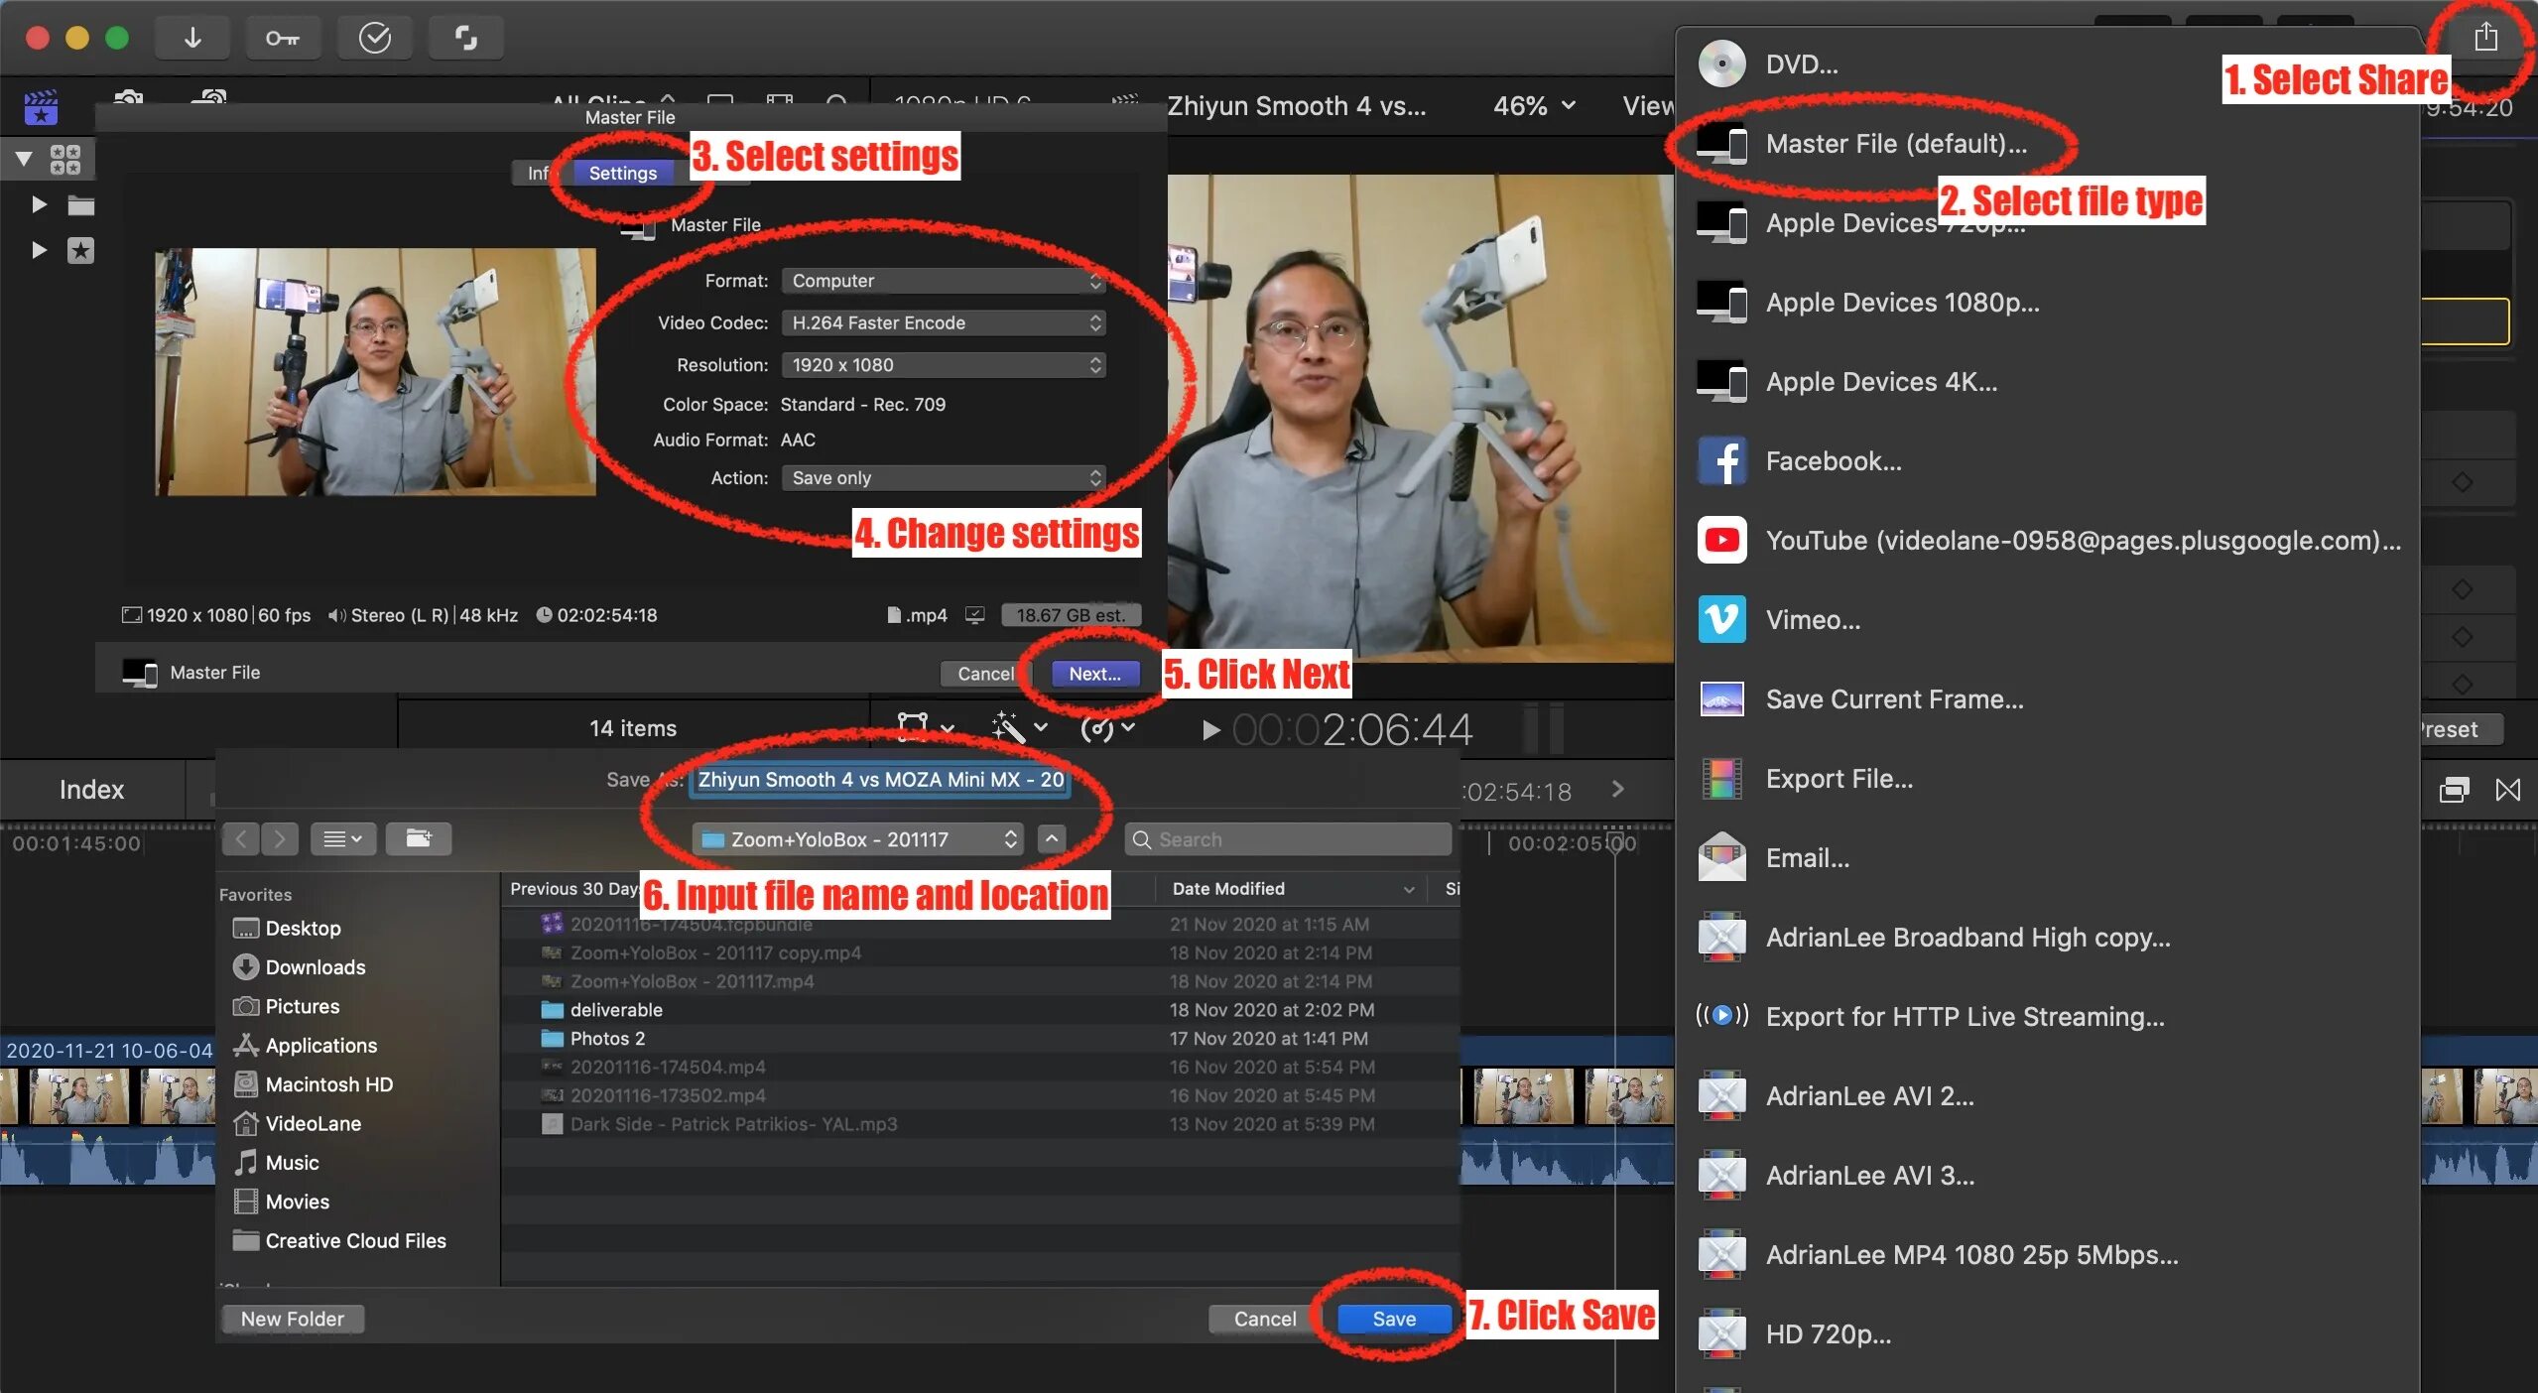The width and height of the screenshot is (2538, 1393).
Task: Expand the folder item in sidebar
Action: tap(39, 204)
